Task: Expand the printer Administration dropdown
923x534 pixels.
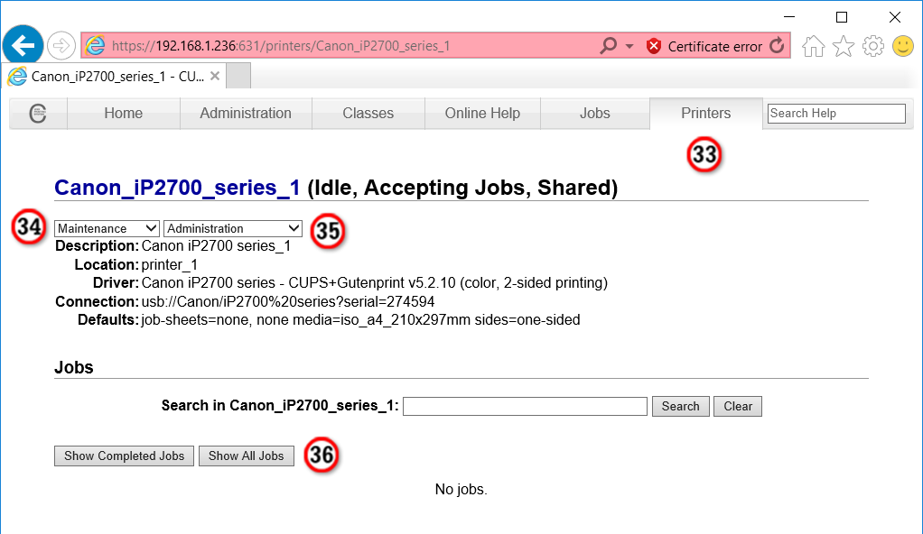Action: click(x=232, y=228)
